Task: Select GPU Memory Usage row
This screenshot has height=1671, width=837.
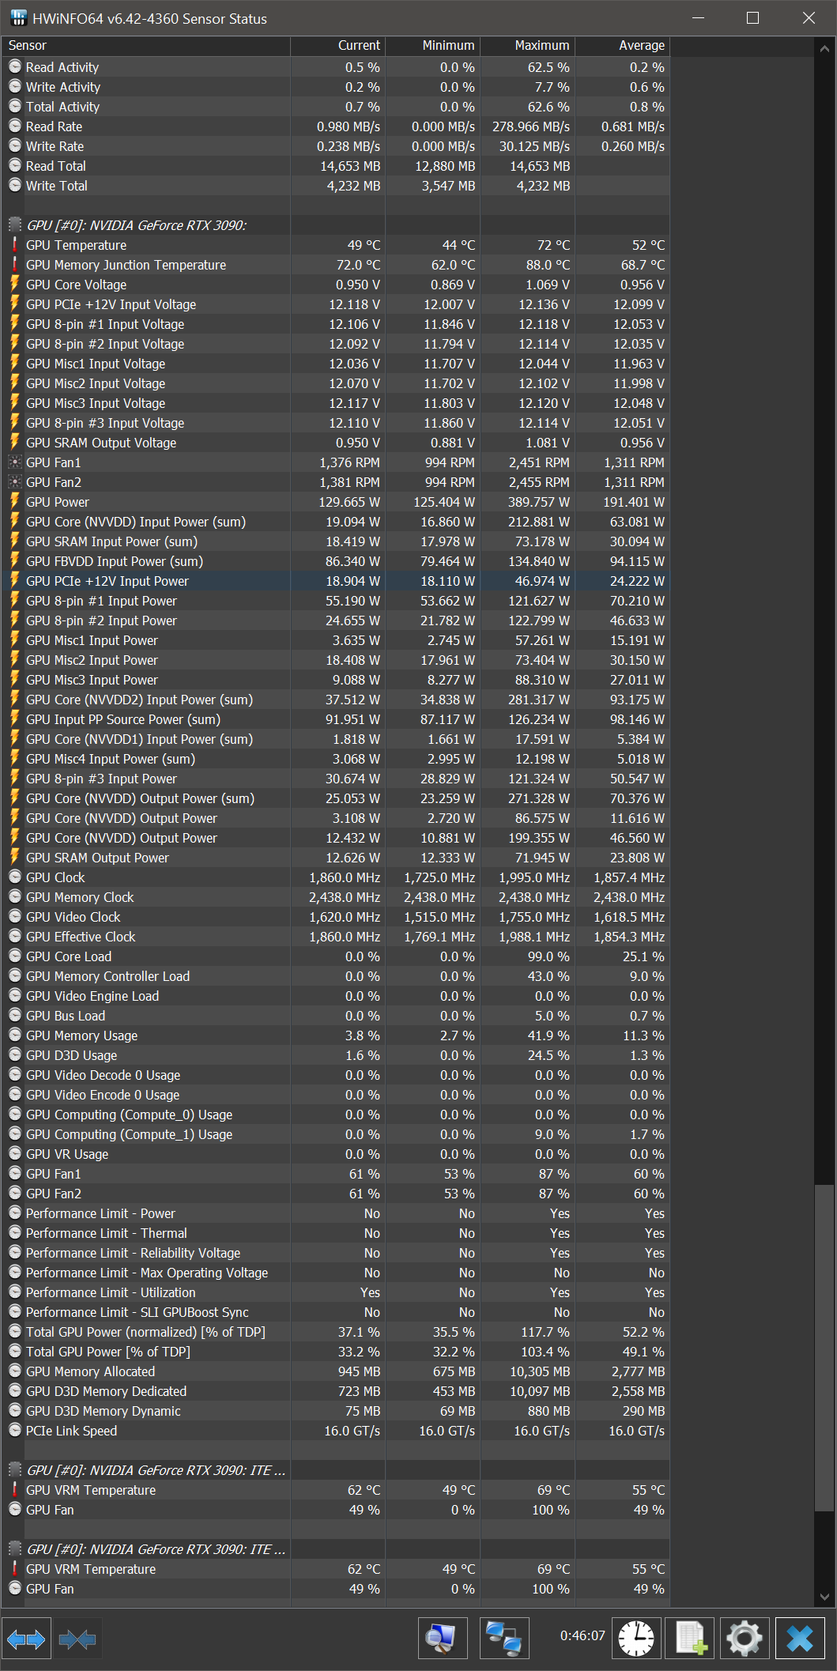Action: tap(336, 1035)
